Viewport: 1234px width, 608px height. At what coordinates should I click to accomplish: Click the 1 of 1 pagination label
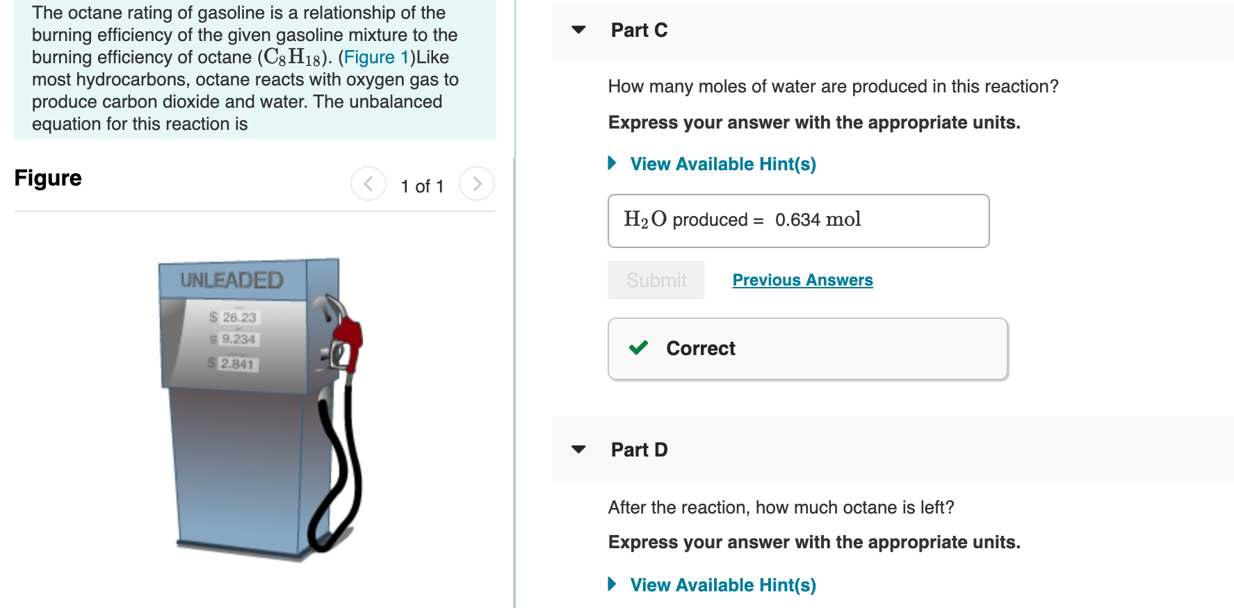[x=422, y=186]
